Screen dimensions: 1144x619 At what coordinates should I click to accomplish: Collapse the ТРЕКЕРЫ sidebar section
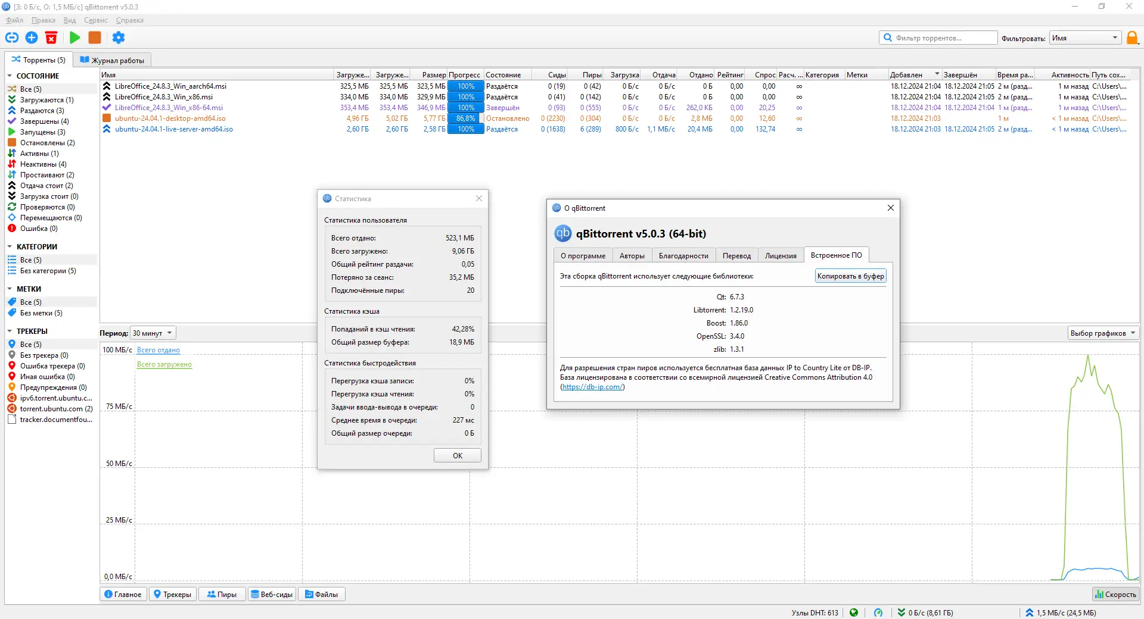point(10,332)
